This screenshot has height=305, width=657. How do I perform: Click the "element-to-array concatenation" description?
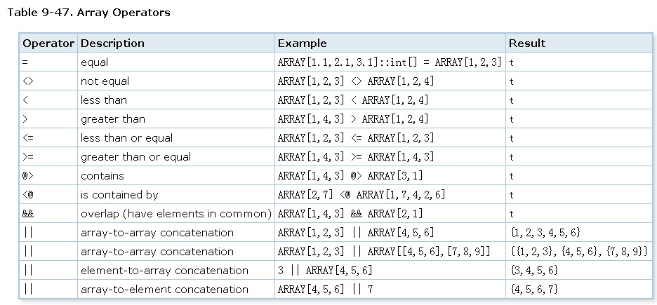164,271
